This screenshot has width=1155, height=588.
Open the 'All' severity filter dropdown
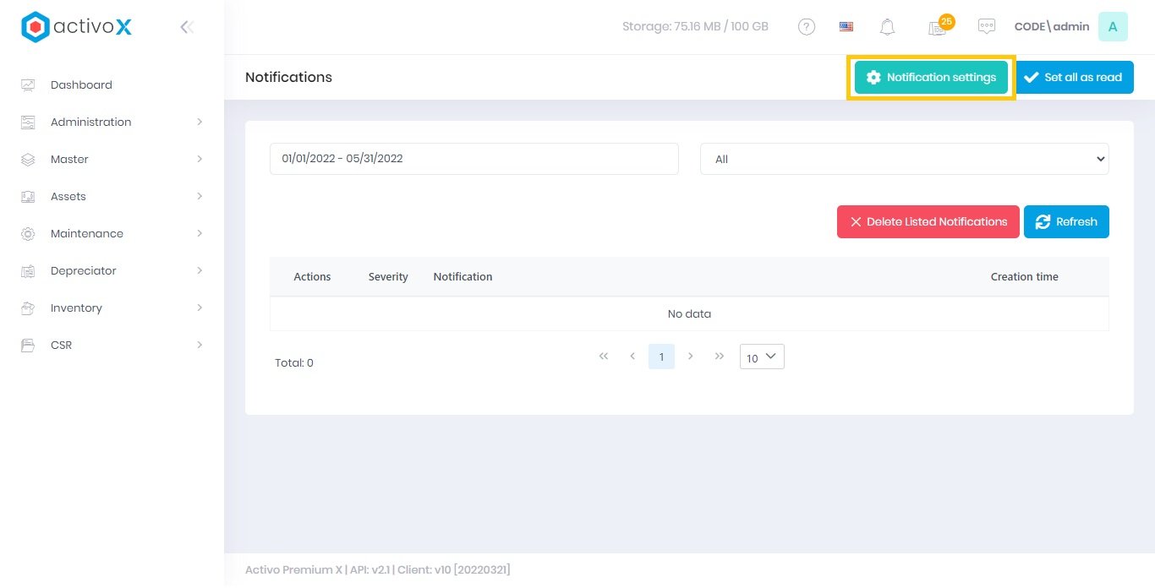[904, 159]
